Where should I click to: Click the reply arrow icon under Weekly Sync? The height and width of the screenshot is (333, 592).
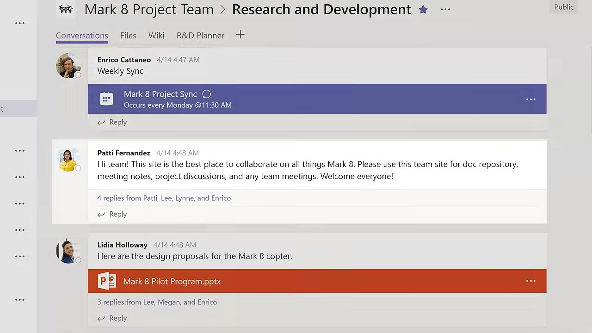pos(101,123)
